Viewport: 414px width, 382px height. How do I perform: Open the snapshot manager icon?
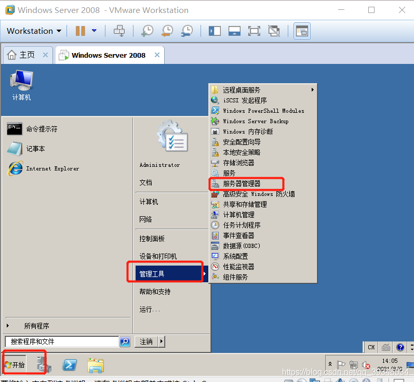[187, 31]
